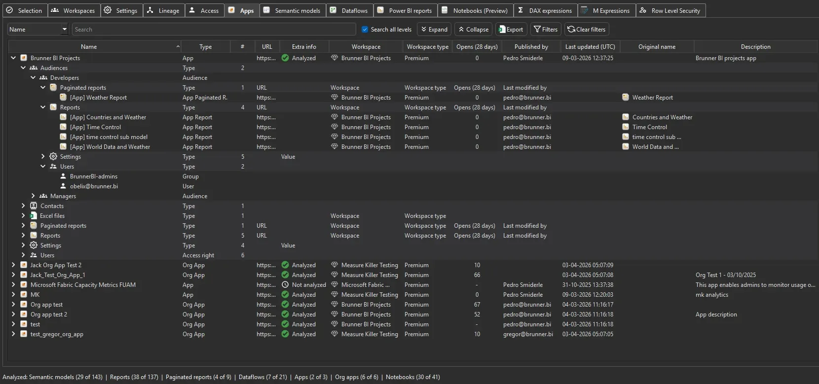Click the obelix@brunner.bi user icon
This screenshot has width=819, height=384.
(63, 186)
